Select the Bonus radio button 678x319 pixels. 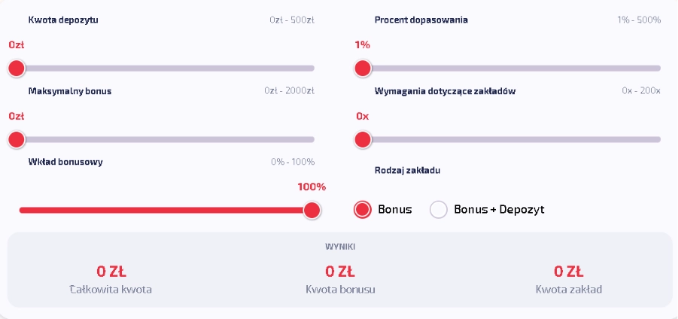pyautogui.click(x=363, y=210)
